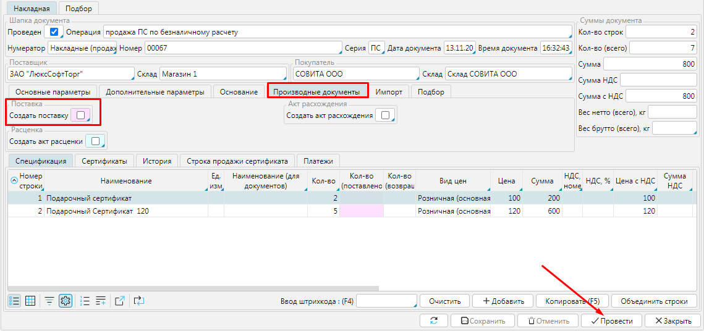Expand the Серия dropdown field

tap(376, 48)
